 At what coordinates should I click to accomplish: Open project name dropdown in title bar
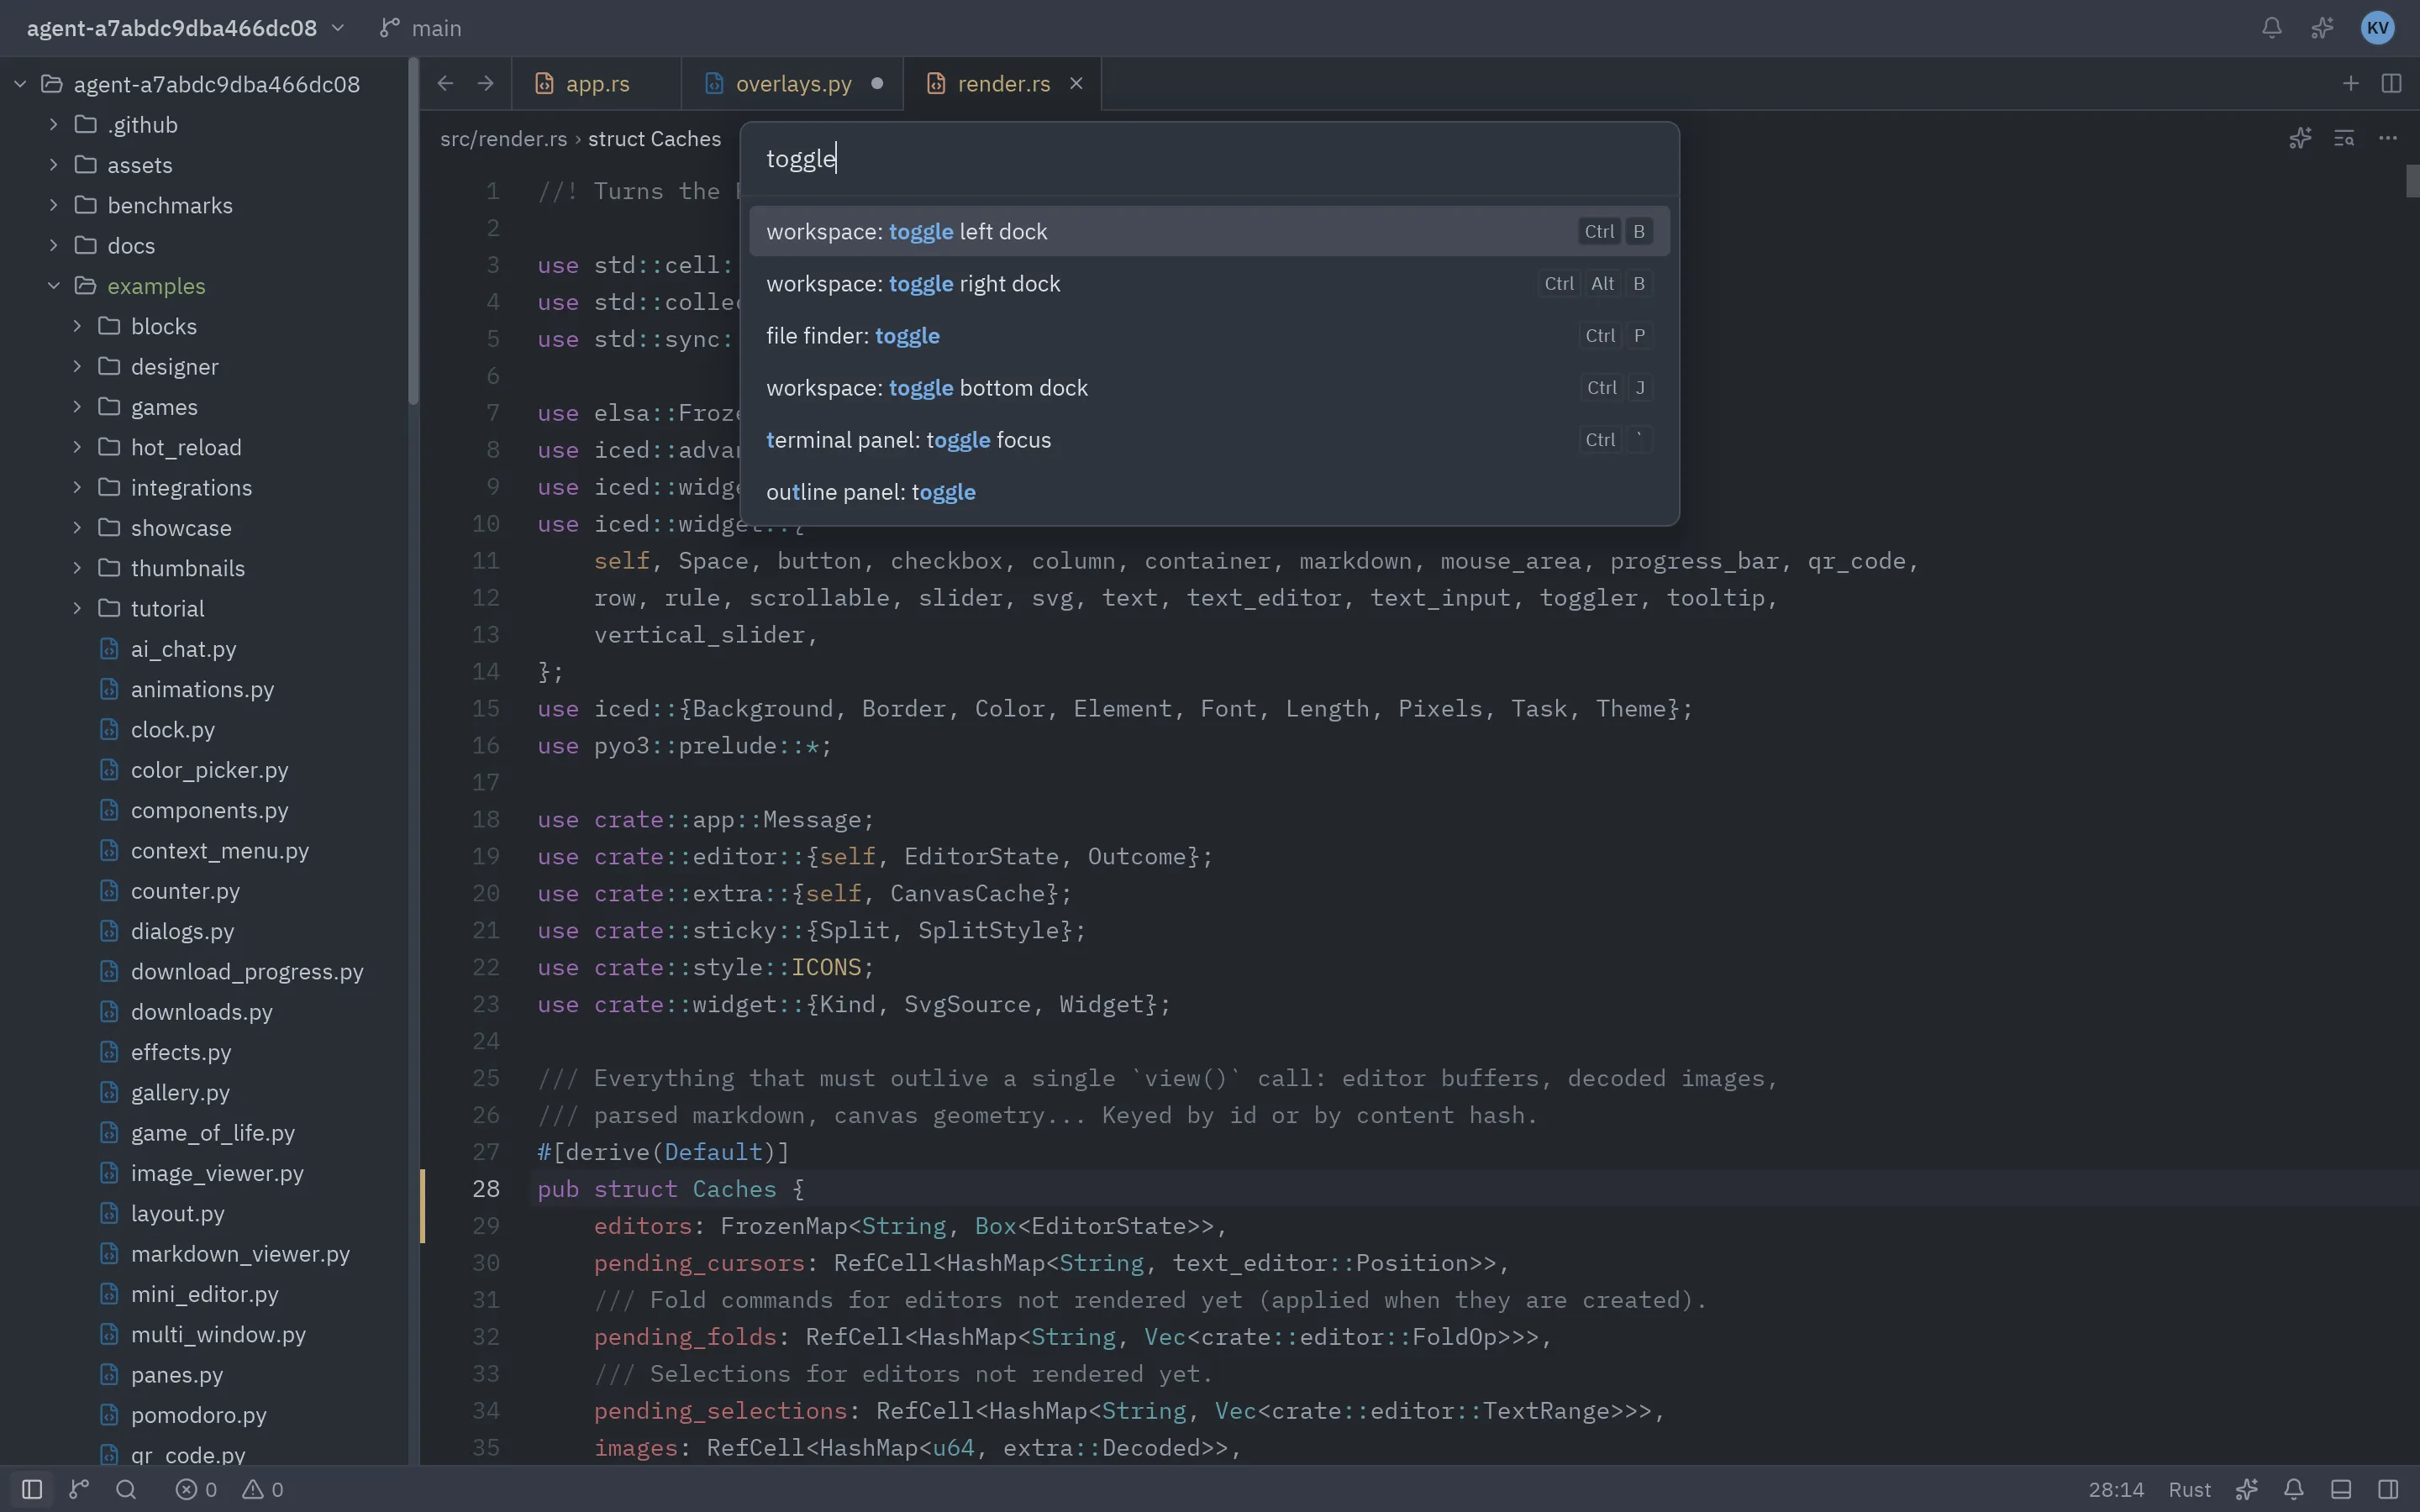[x=185, y=28]
